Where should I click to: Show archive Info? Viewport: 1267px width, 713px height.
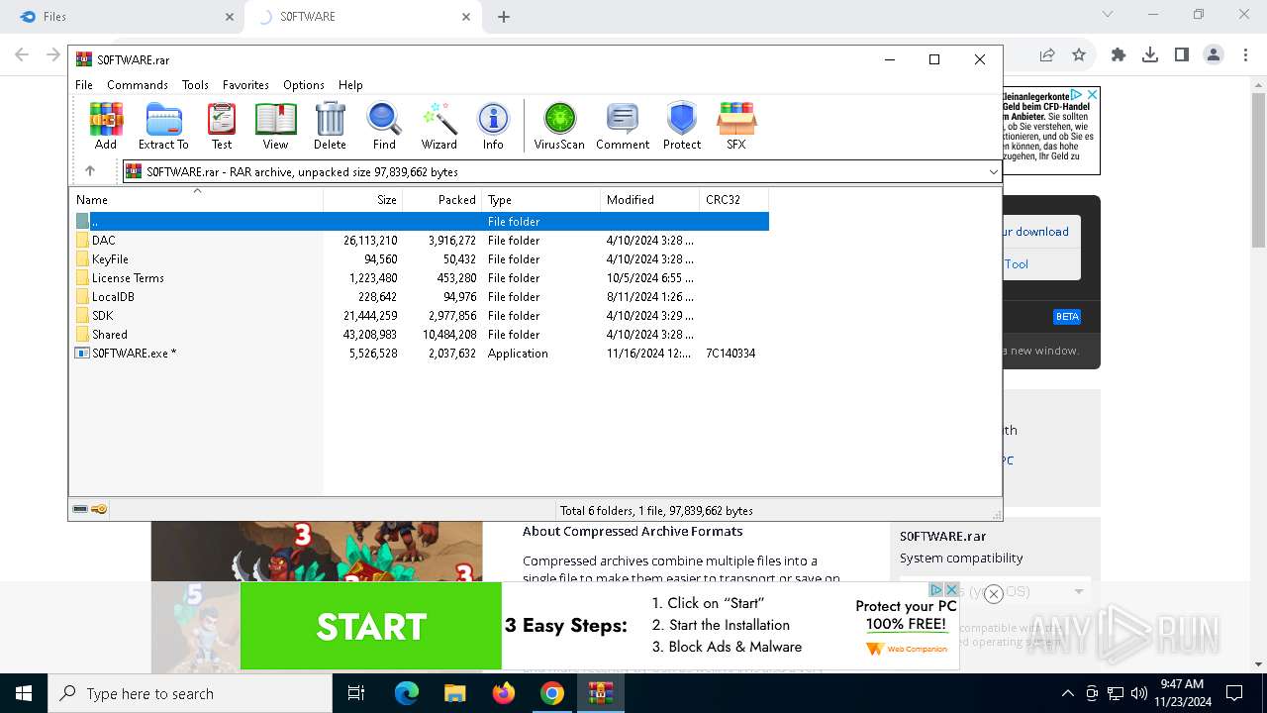click(493, 126)
